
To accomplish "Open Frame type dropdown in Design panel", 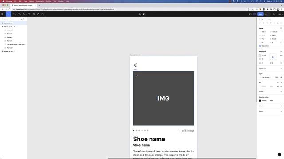I will (x=261, y=28).
